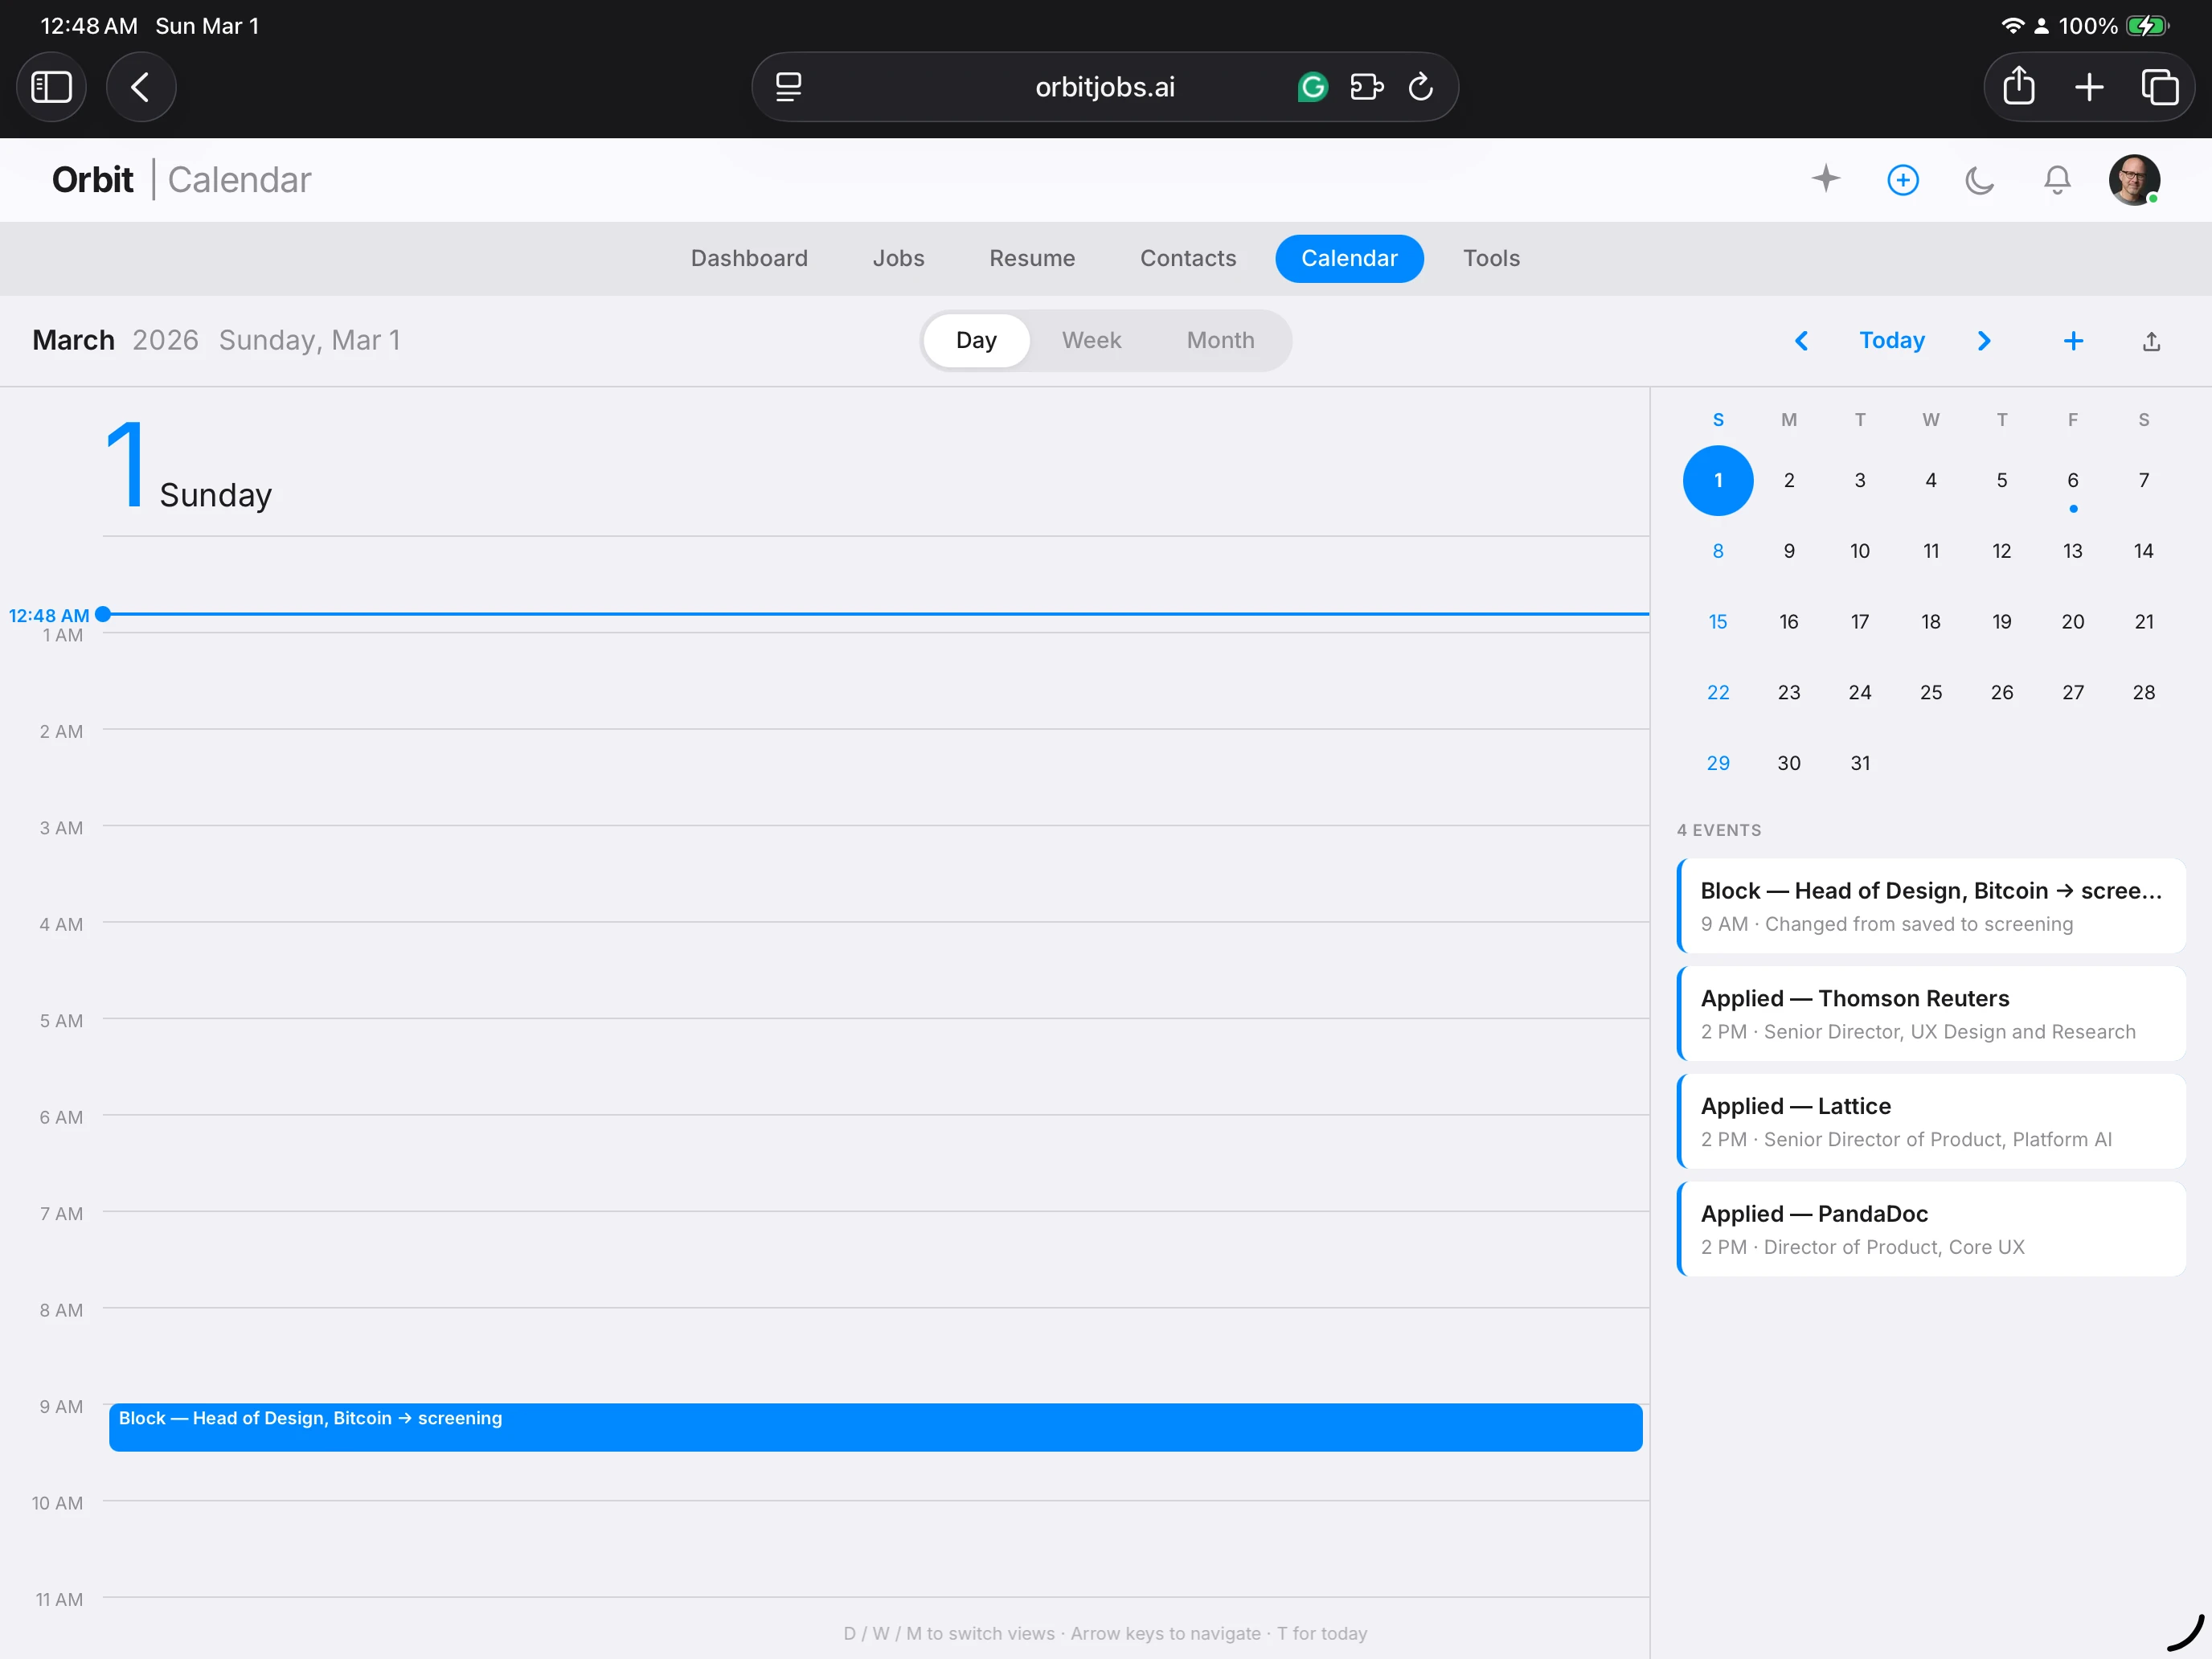Open the Applied — Lattice event card
2212x1659 pixels.
click(x=1930, y=1121)
